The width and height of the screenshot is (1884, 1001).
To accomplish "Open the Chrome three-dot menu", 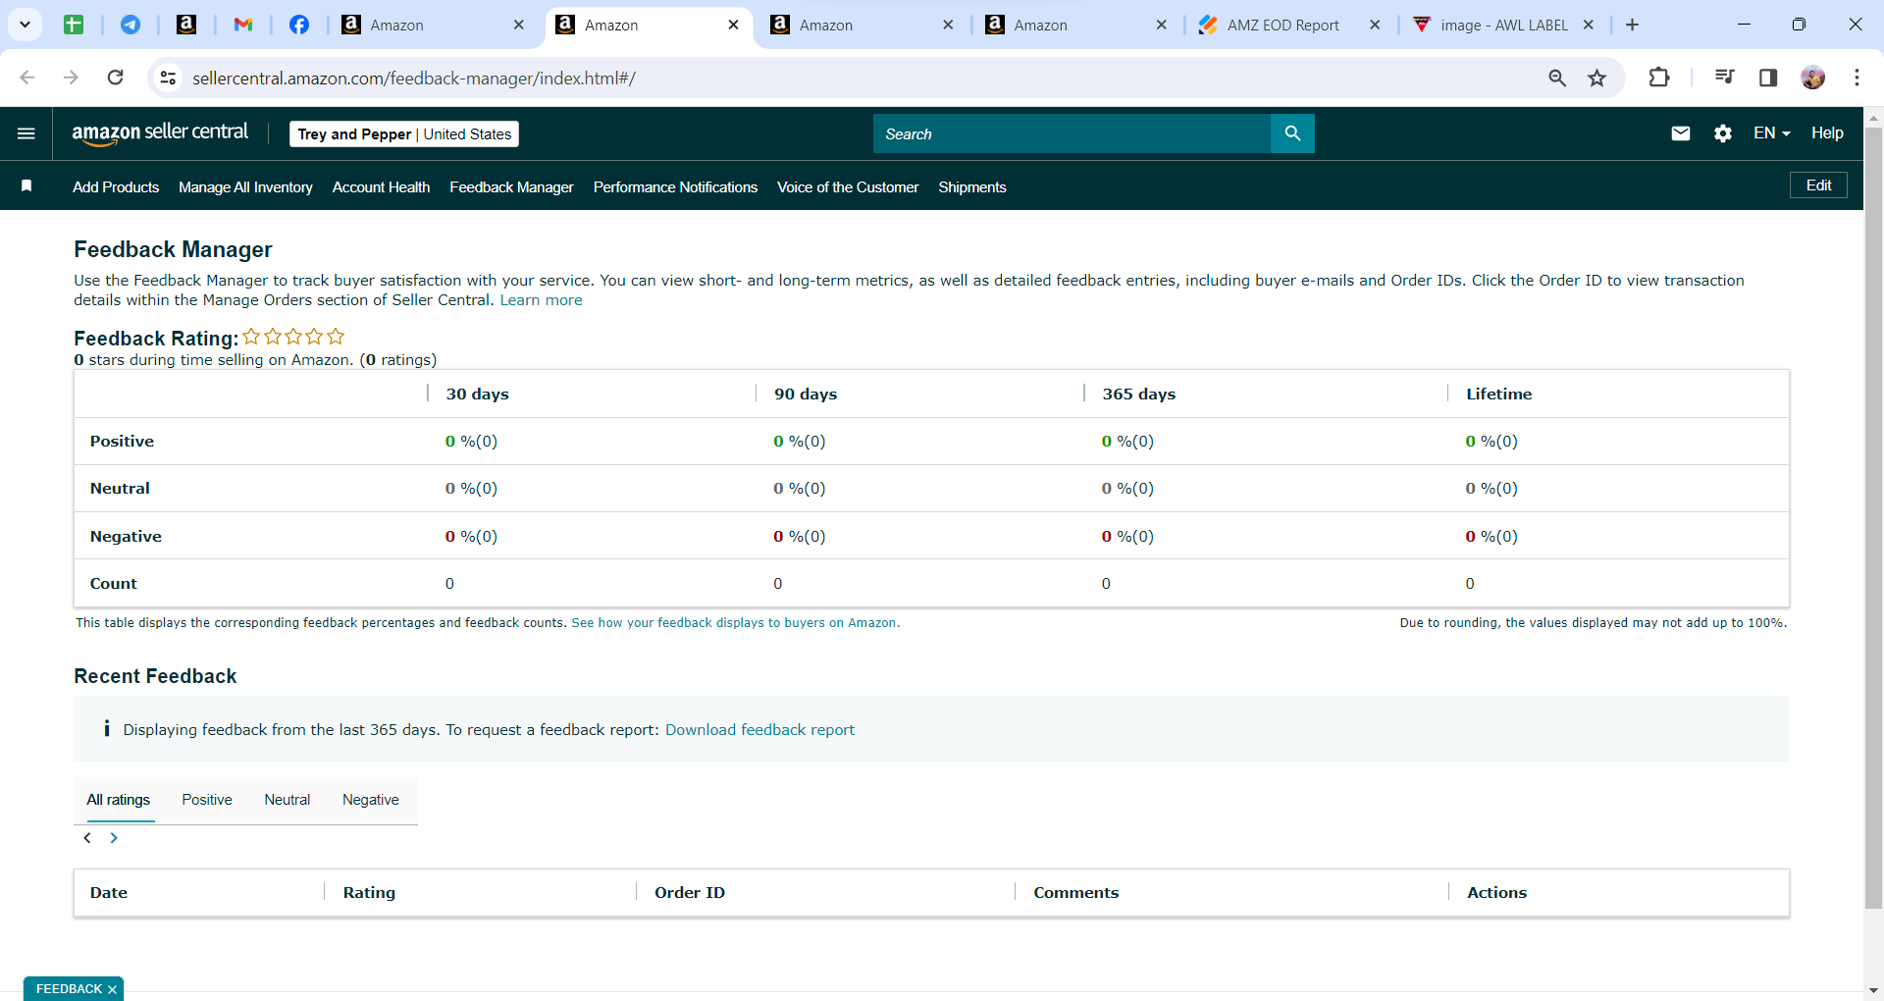I will pyautogui.click(x=1857, y=78).
